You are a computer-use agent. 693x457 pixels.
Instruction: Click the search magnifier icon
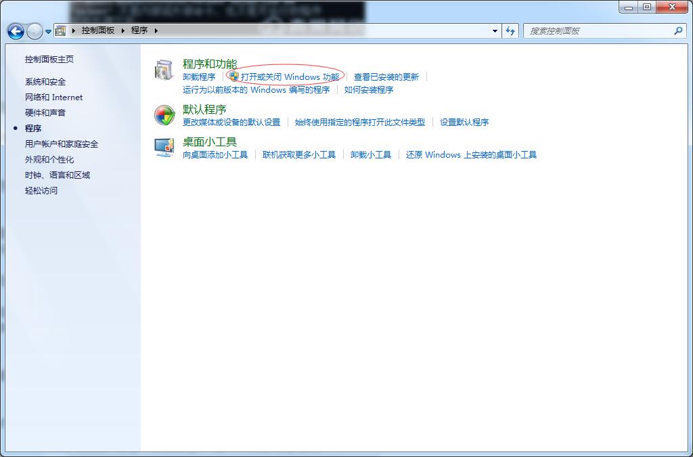tap(678, 30)
